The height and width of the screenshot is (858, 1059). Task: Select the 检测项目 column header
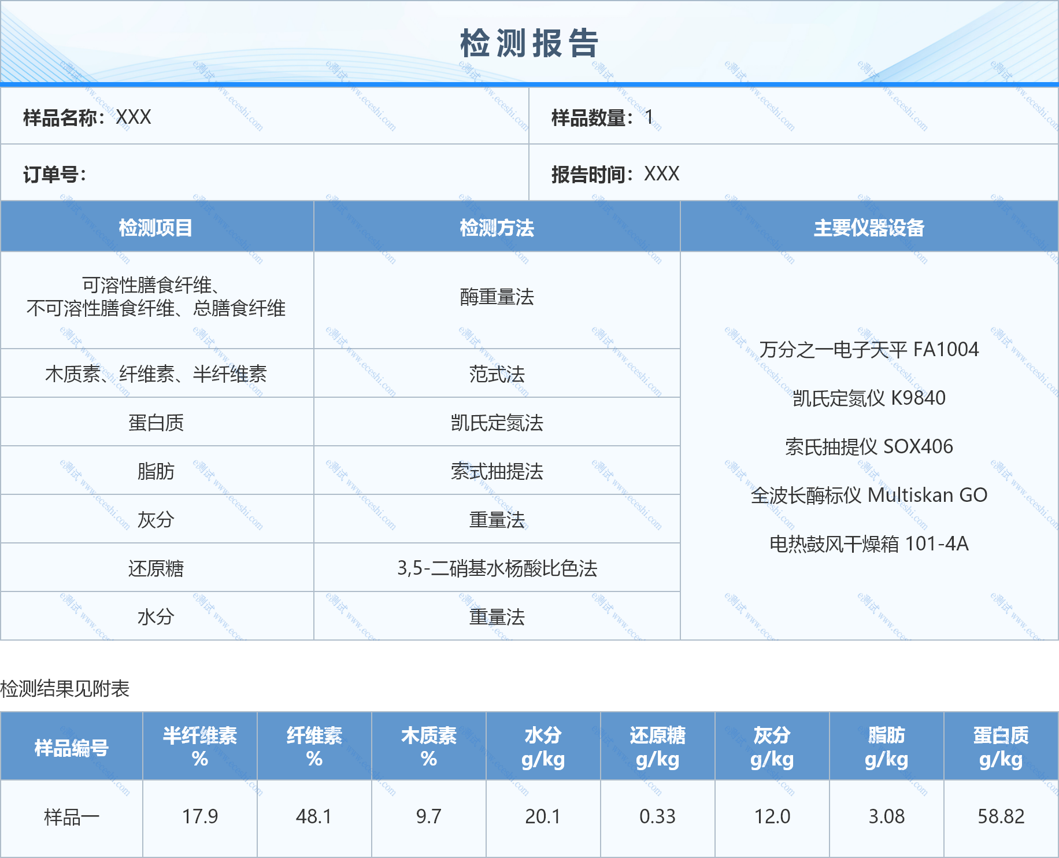pyautogui.click(x=157, y=227)
